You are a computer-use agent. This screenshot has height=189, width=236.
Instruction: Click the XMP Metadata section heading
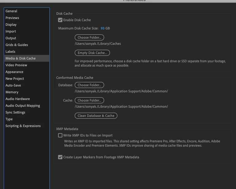(67, 129)
